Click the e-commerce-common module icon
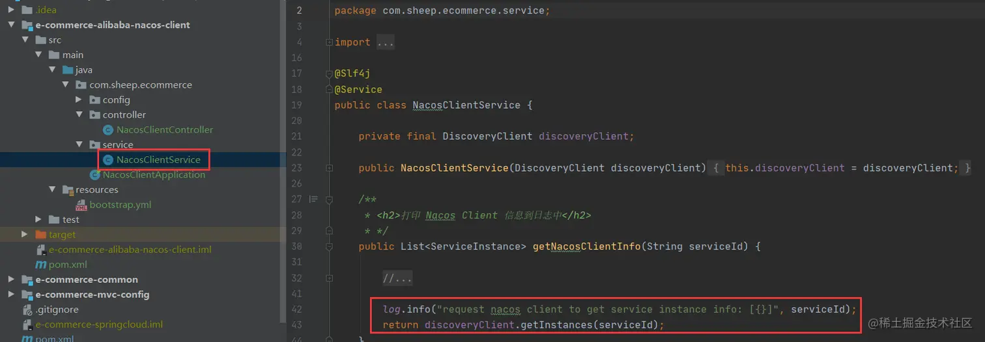985x342 pixels. tap(27, 279)
